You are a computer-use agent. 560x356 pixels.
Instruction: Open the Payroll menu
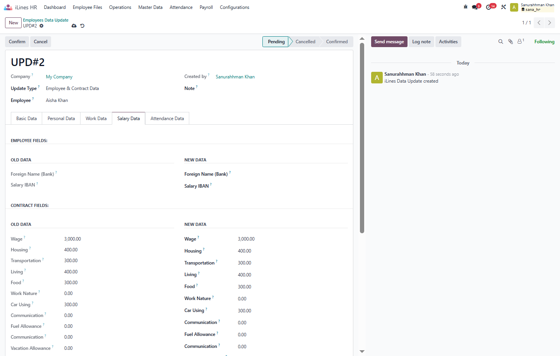pos(206,7)
